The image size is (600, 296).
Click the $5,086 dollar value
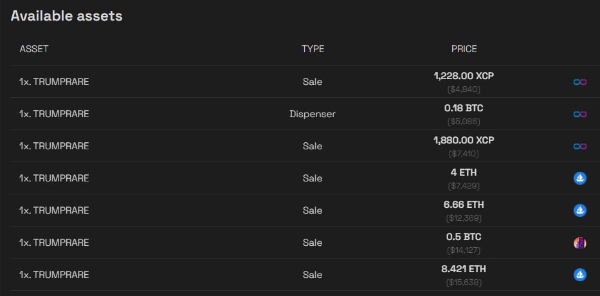(x=464, y=122)
